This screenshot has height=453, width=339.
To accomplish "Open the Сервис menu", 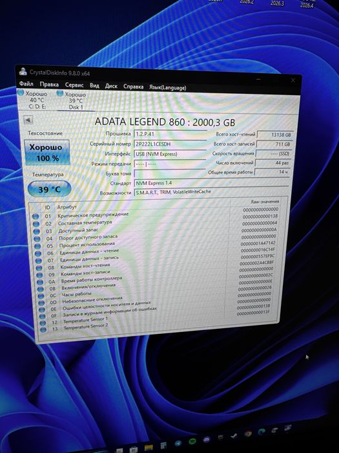I will (x=74, y=85).
